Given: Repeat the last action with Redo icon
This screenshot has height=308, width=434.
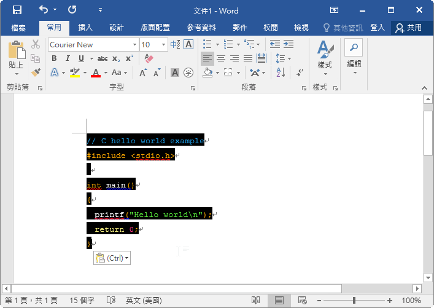Looking at the screenshot, I should click(72, 10).
